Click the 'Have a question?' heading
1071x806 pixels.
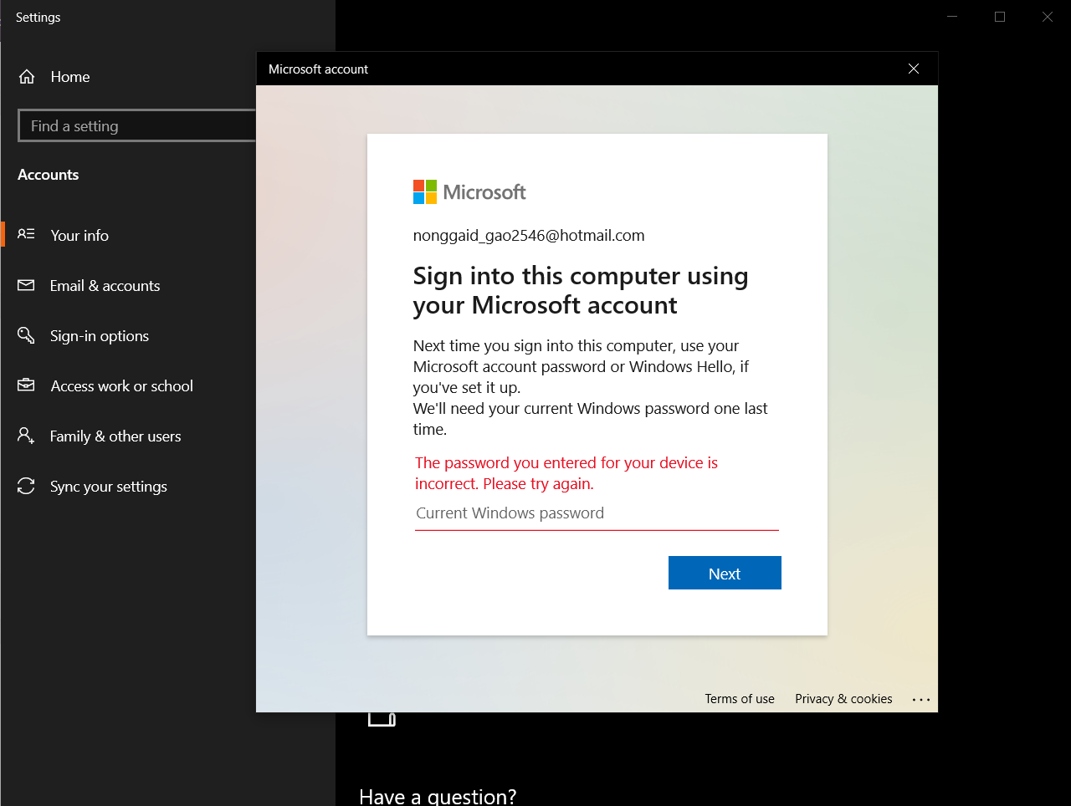[x=438, y=796]
